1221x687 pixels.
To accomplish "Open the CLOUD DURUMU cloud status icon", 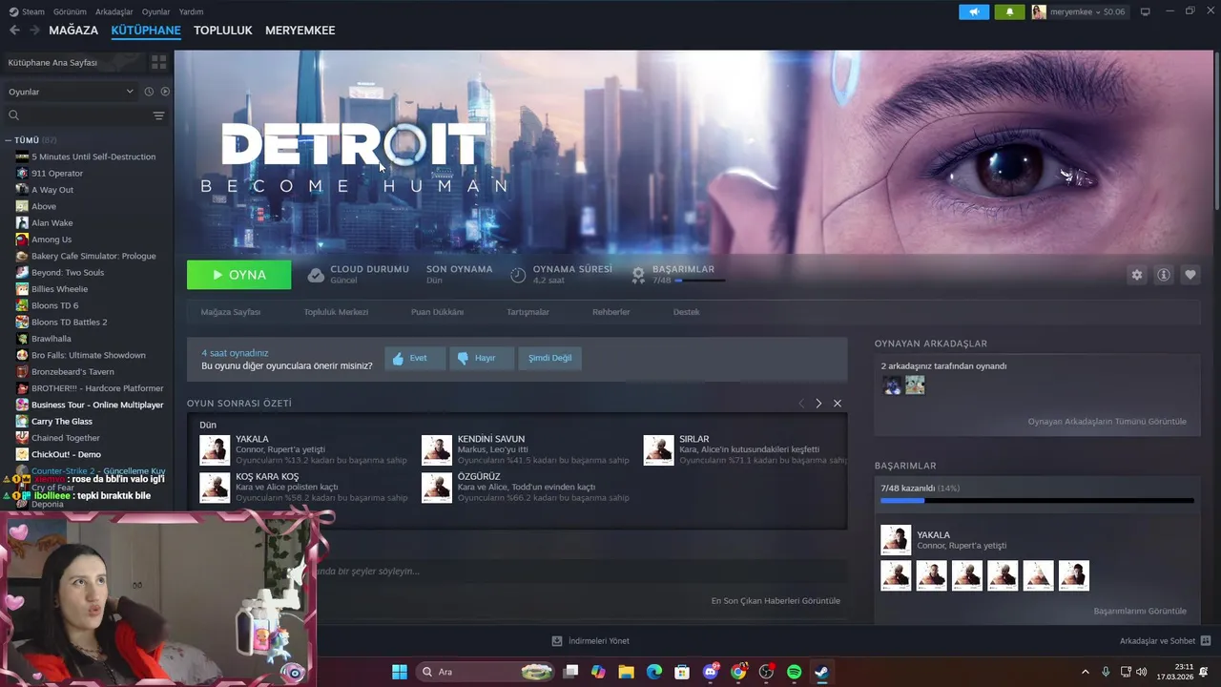I will point(316,275).
